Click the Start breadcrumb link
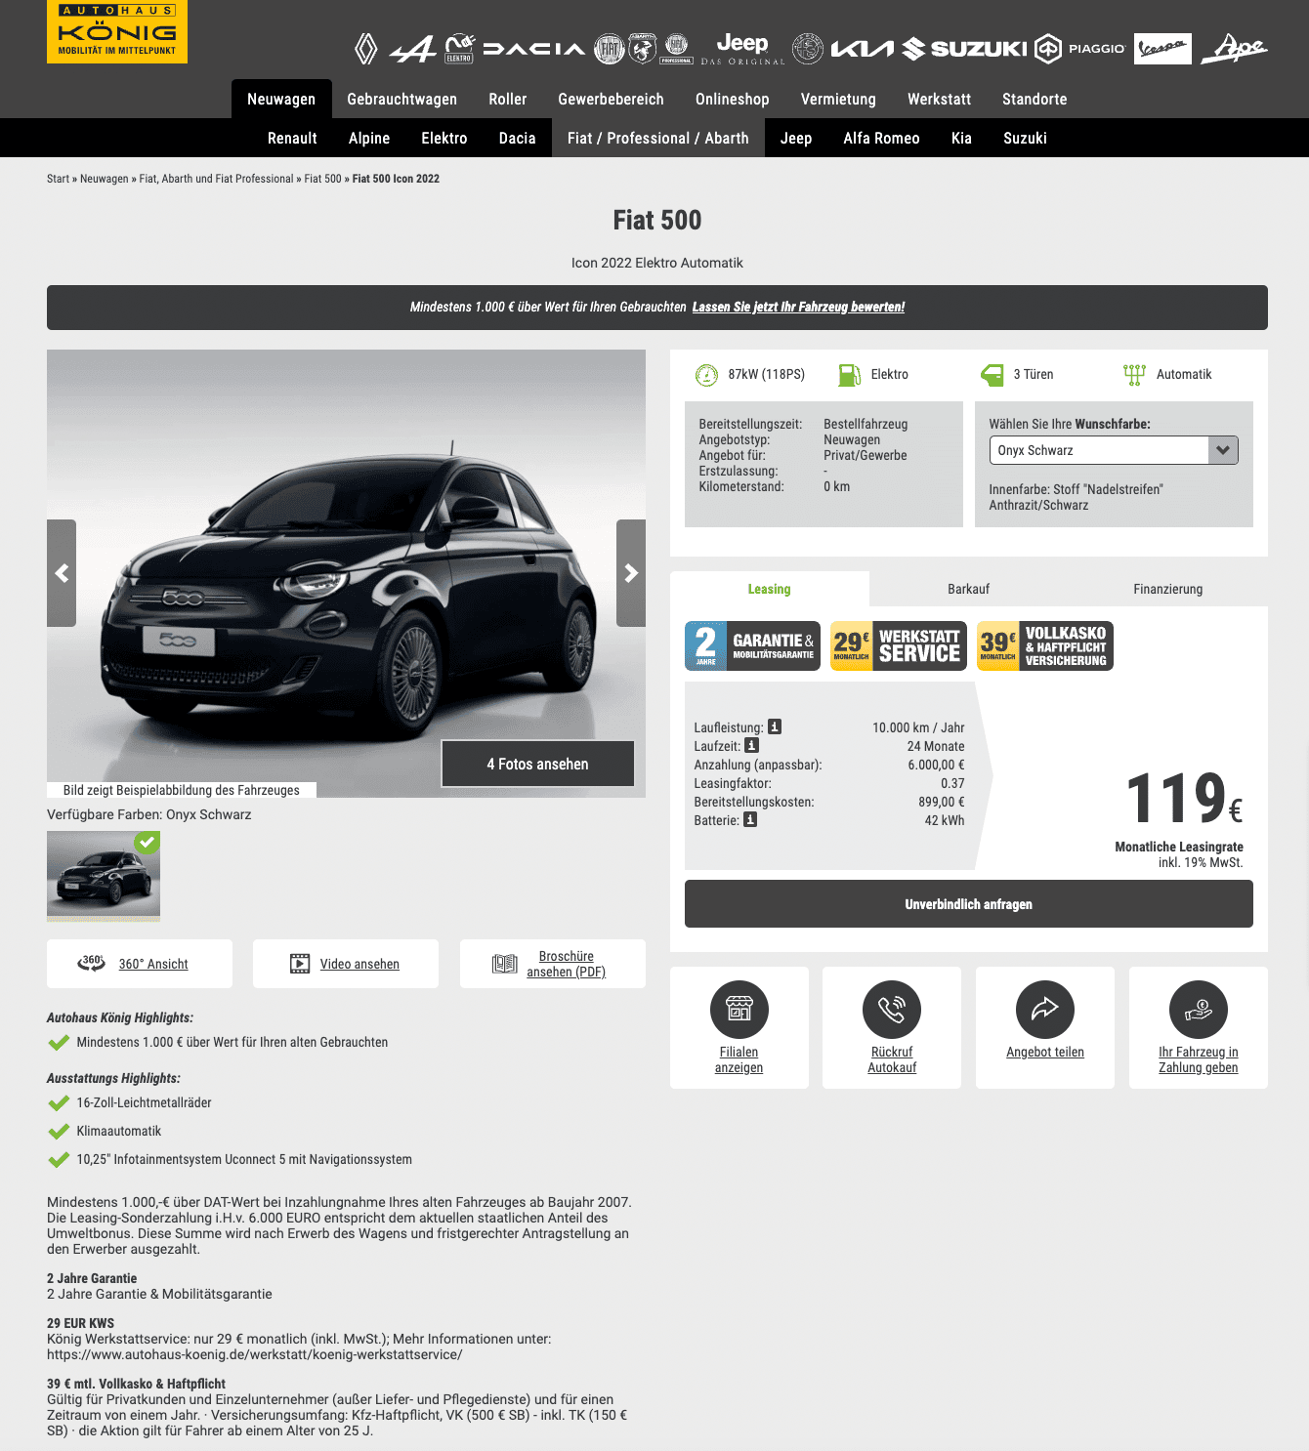The image size is (1309, 1451). (58, 179)
